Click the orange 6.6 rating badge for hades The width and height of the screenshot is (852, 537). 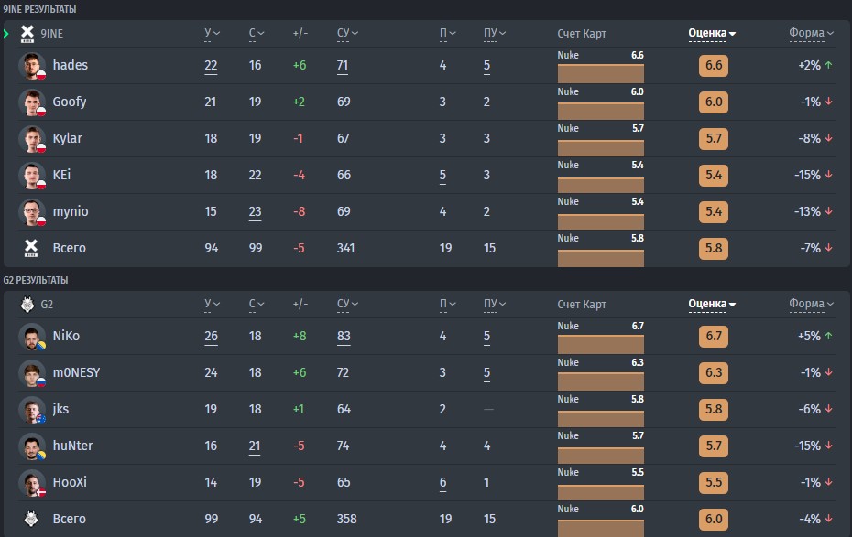pyautogui.click(x=714, y=65)
